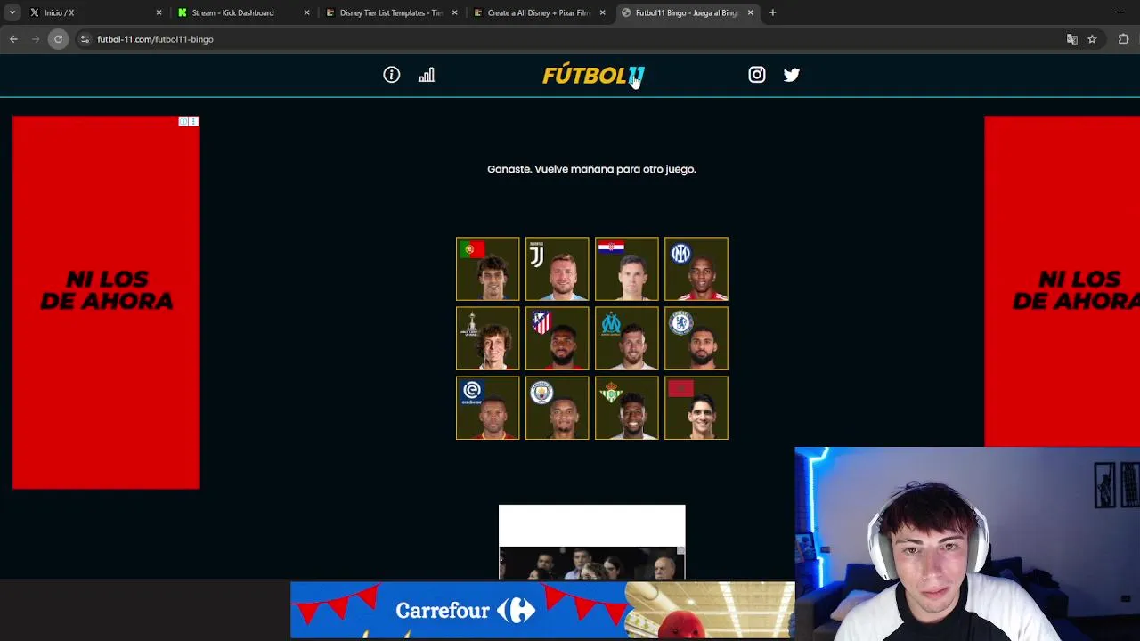Open the Carrefour banner ad
1140x641 pixels.
click(x=542, y=610)
